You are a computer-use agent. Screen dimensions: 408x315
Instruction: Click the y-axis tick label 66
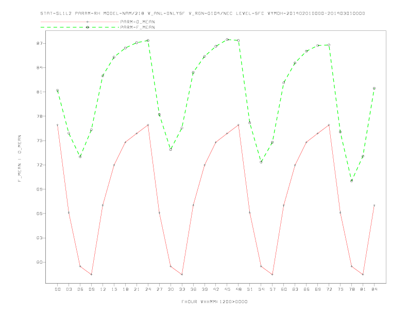tap(40, 214)
